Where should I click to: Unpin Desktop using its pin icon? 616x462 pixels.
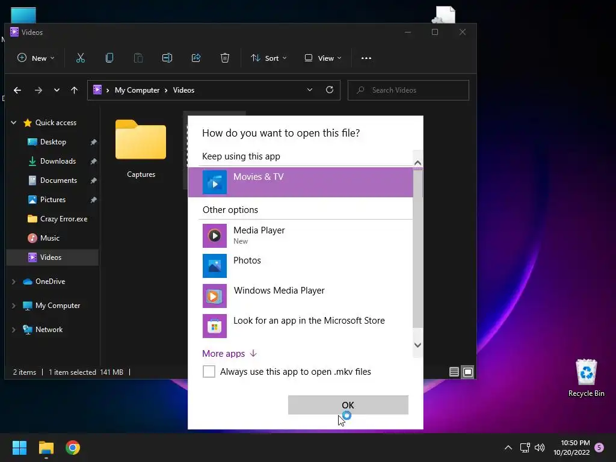[93, 142]
